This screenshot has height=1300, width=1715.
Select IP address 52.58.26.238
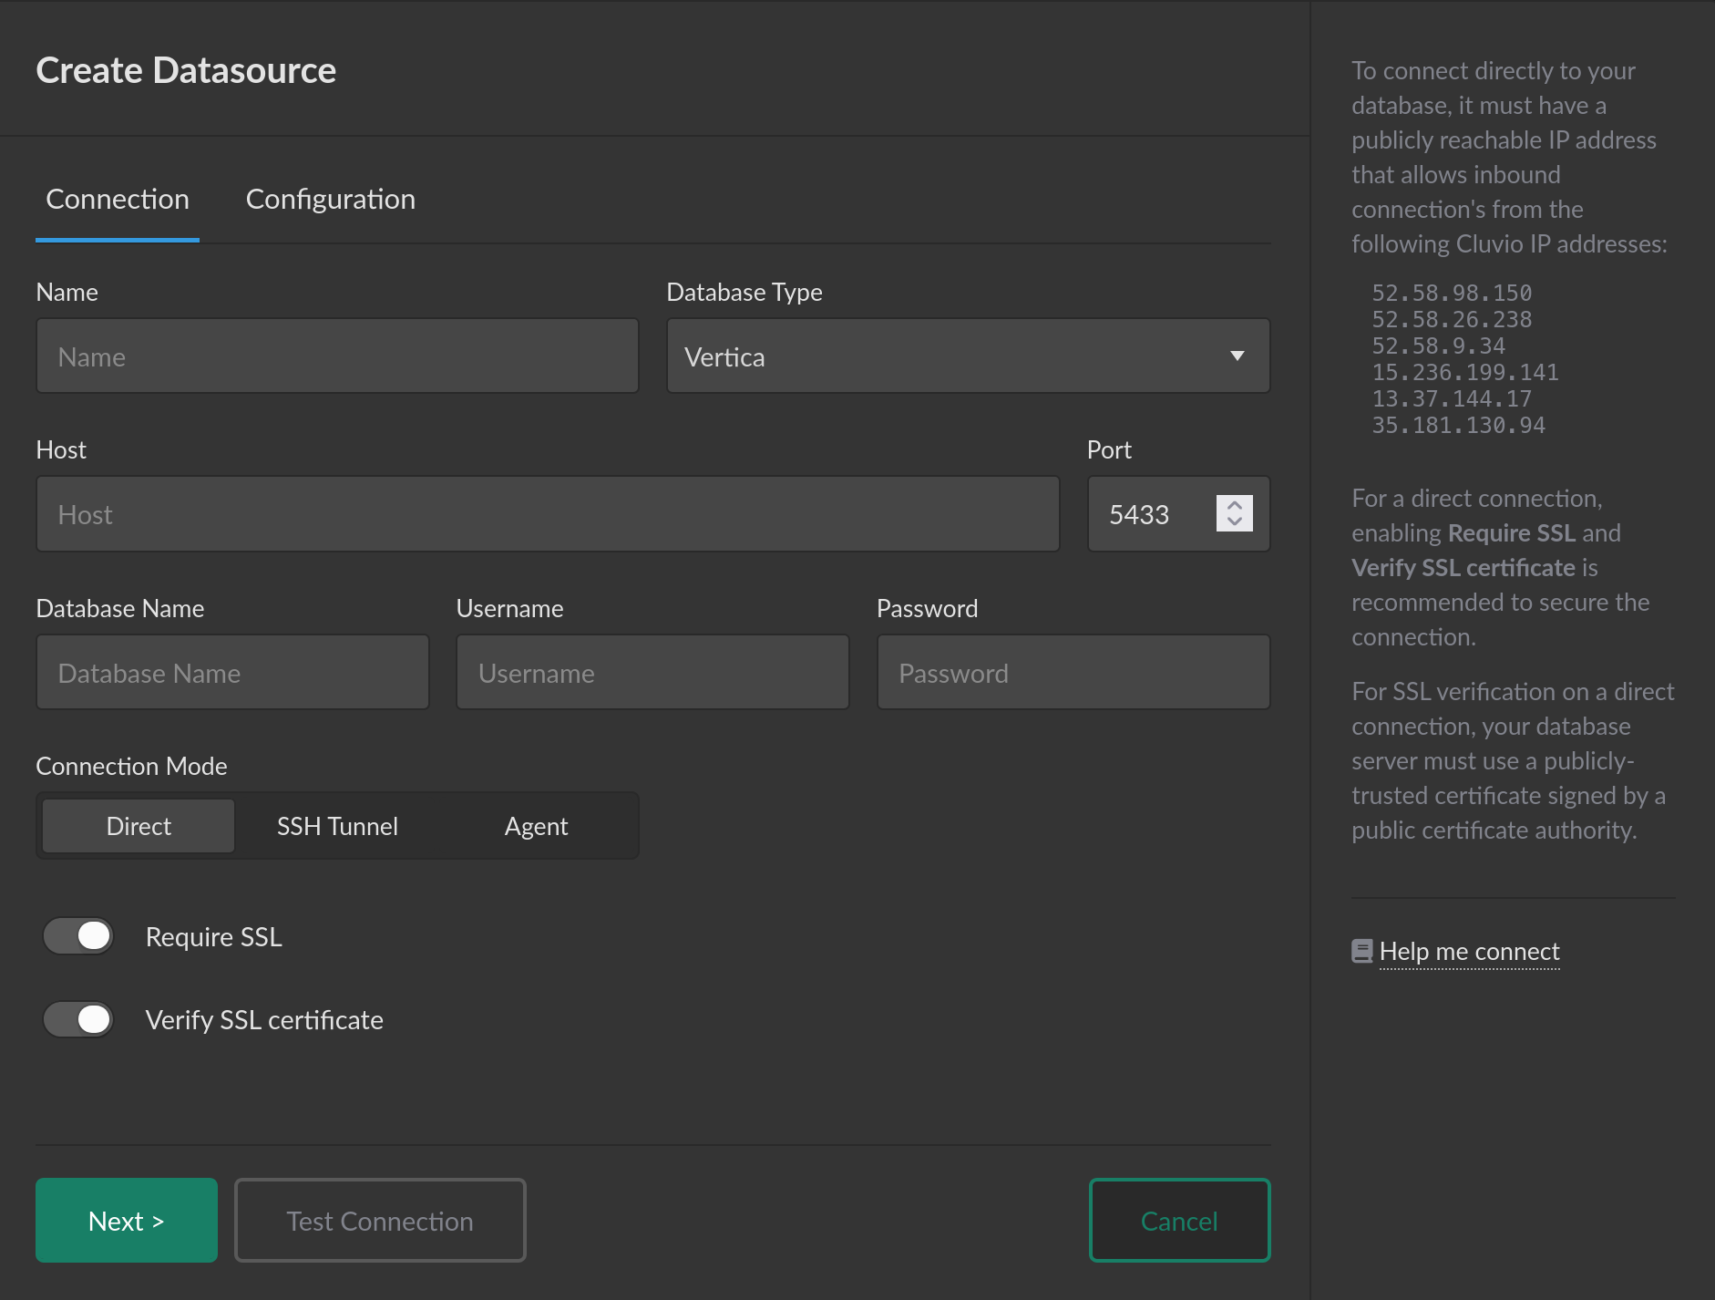pyautogui.click(x=1452, y=320)
